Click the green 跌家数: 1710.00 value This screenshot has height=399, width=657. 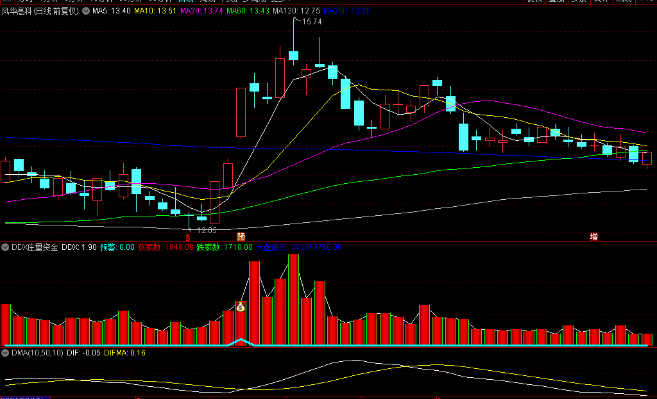(225, 247)
